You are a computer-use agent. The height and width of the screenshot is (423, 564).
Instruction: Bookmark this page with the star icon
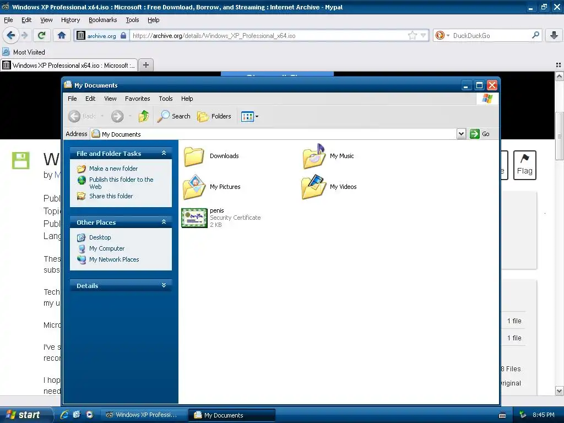pyautogui.click(x=412, y=35)
